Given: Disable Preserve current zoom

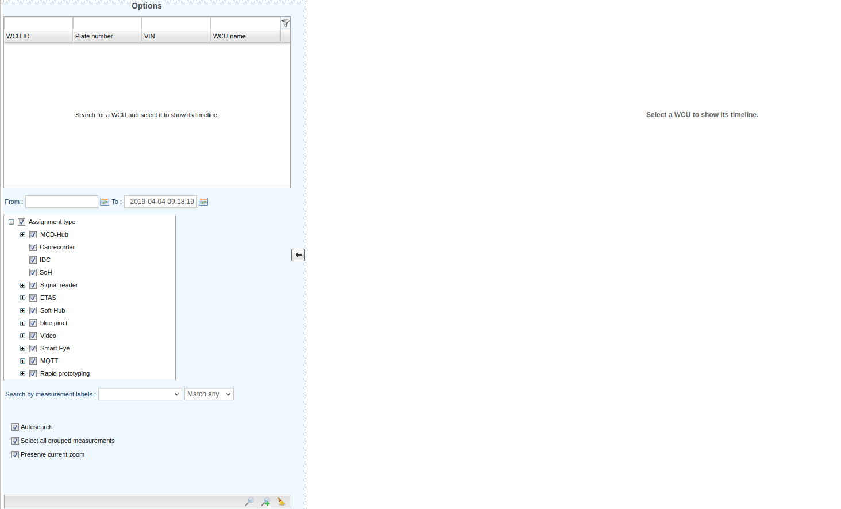Looking at the screenshot, I should click(x=16, y=455).
